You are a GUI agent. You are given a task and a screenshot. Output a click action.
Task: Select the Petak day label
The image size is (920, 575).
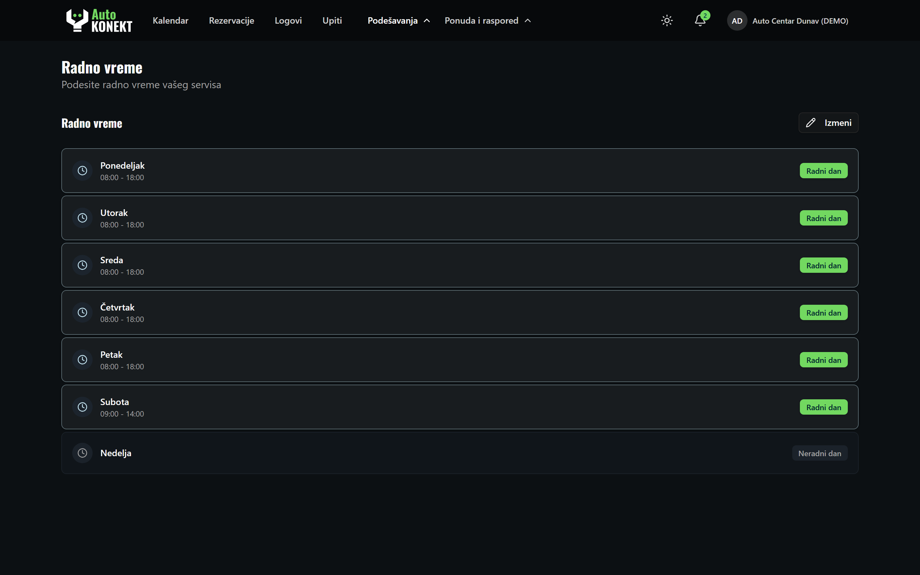(x=111, y=355)
